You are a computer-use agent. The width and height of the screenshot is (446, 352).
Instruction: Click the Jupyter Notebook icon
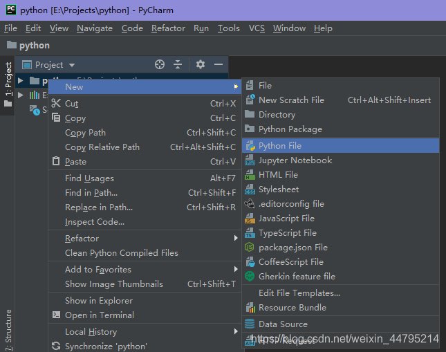coord(250,160)
